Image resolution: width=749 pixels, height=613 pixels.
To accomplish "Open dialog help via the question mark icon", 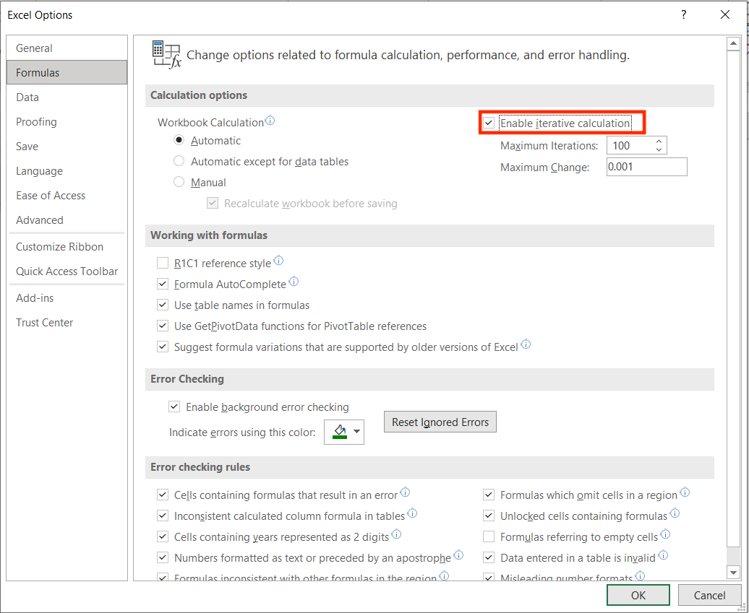I will 683,14.
